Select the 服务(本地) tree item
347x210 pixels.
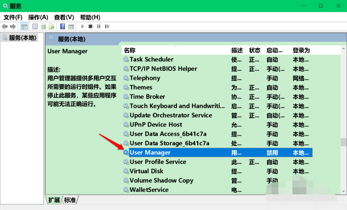19,38
